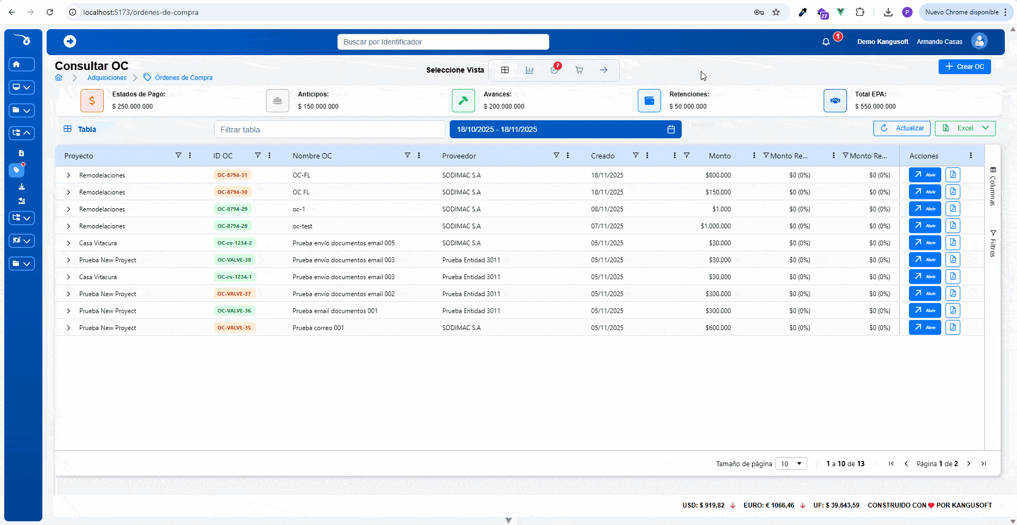Reload the browser page
Viewport: 1017px width, 525px height.
50,12
